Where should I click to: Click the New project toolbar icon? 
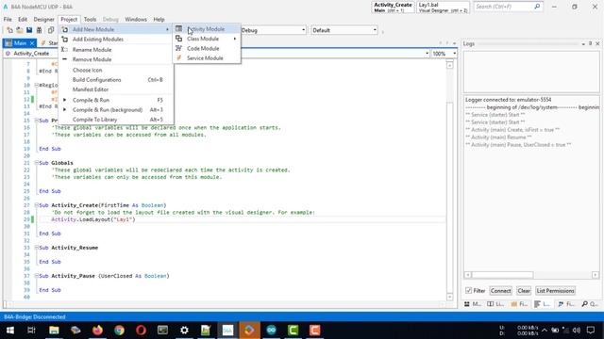click(x=9, y=30)
